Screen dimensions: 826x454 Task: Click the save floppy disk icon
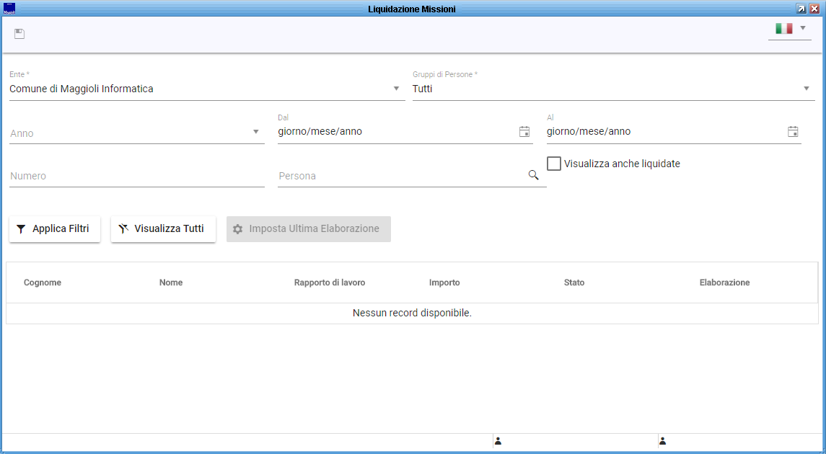(x=19, y=34)
